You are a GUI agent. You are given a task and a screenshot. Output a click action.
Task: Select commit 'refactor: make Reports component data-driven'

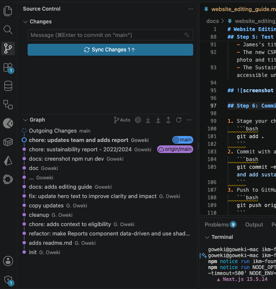click(x=107, y=233)
